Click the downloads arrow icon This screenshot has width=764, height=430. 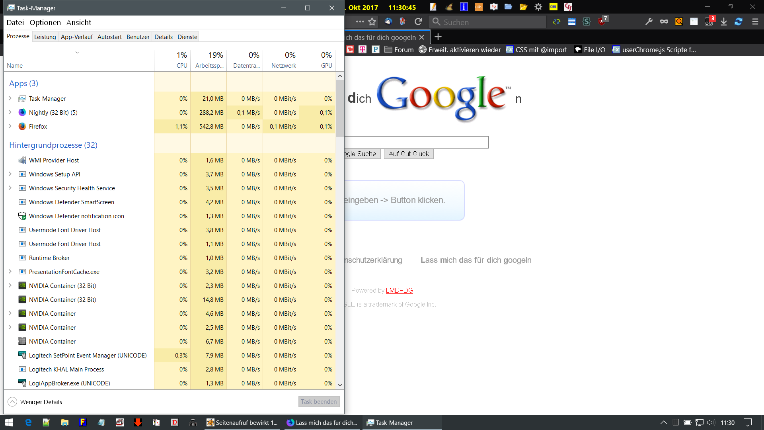pos(724,22)
